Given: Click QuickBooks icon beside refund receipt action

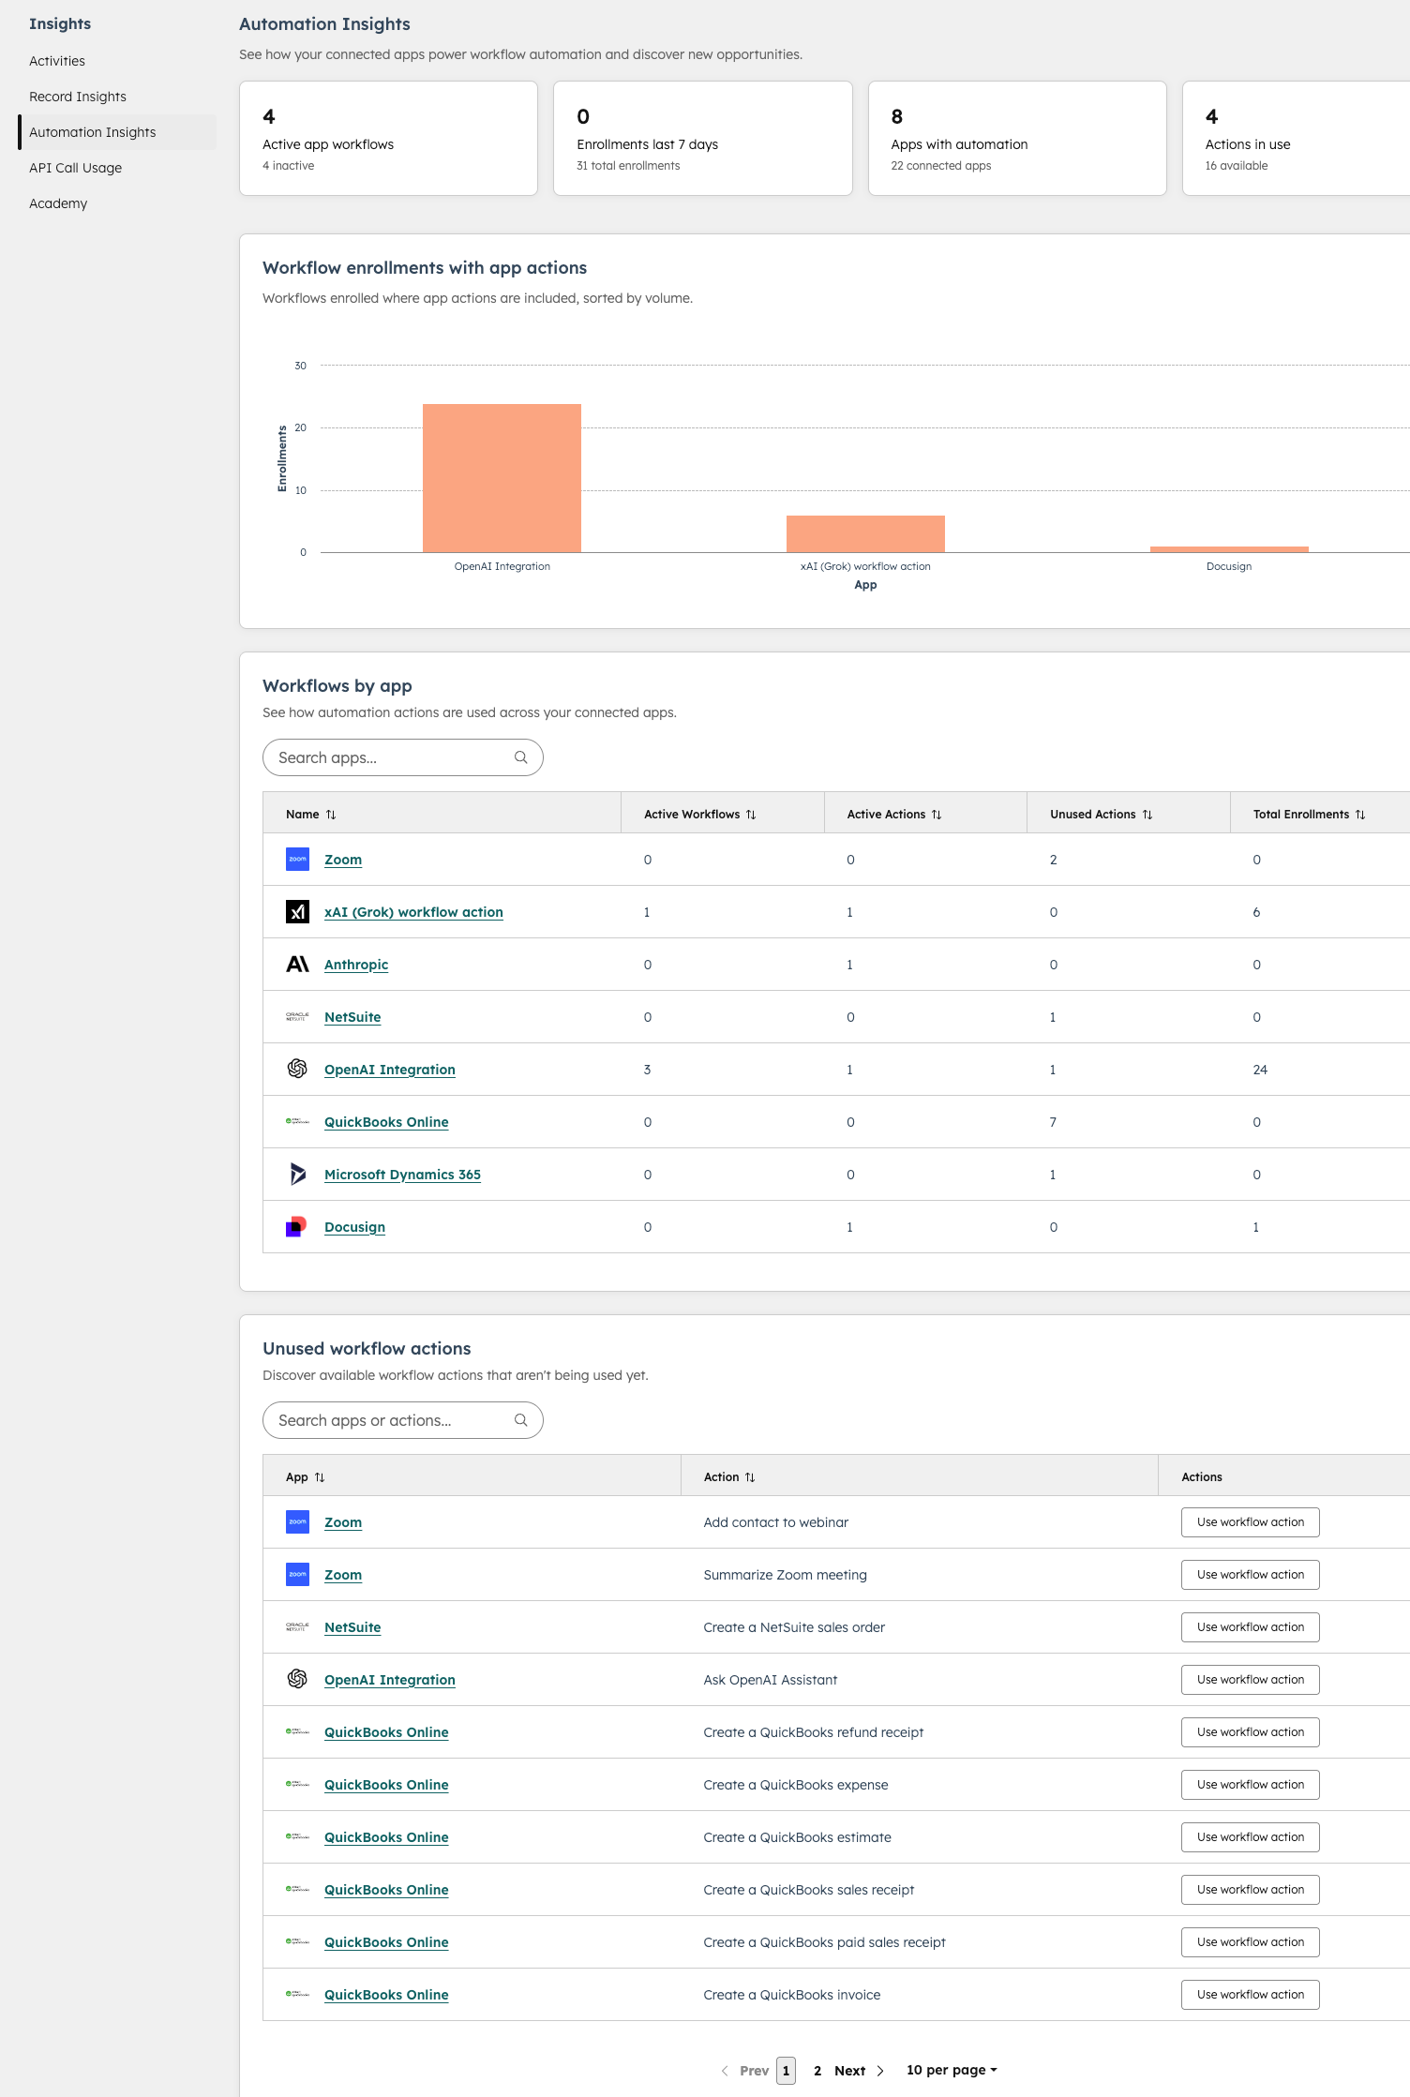Looking at the screenshot, I should (x=297, y=1731).
